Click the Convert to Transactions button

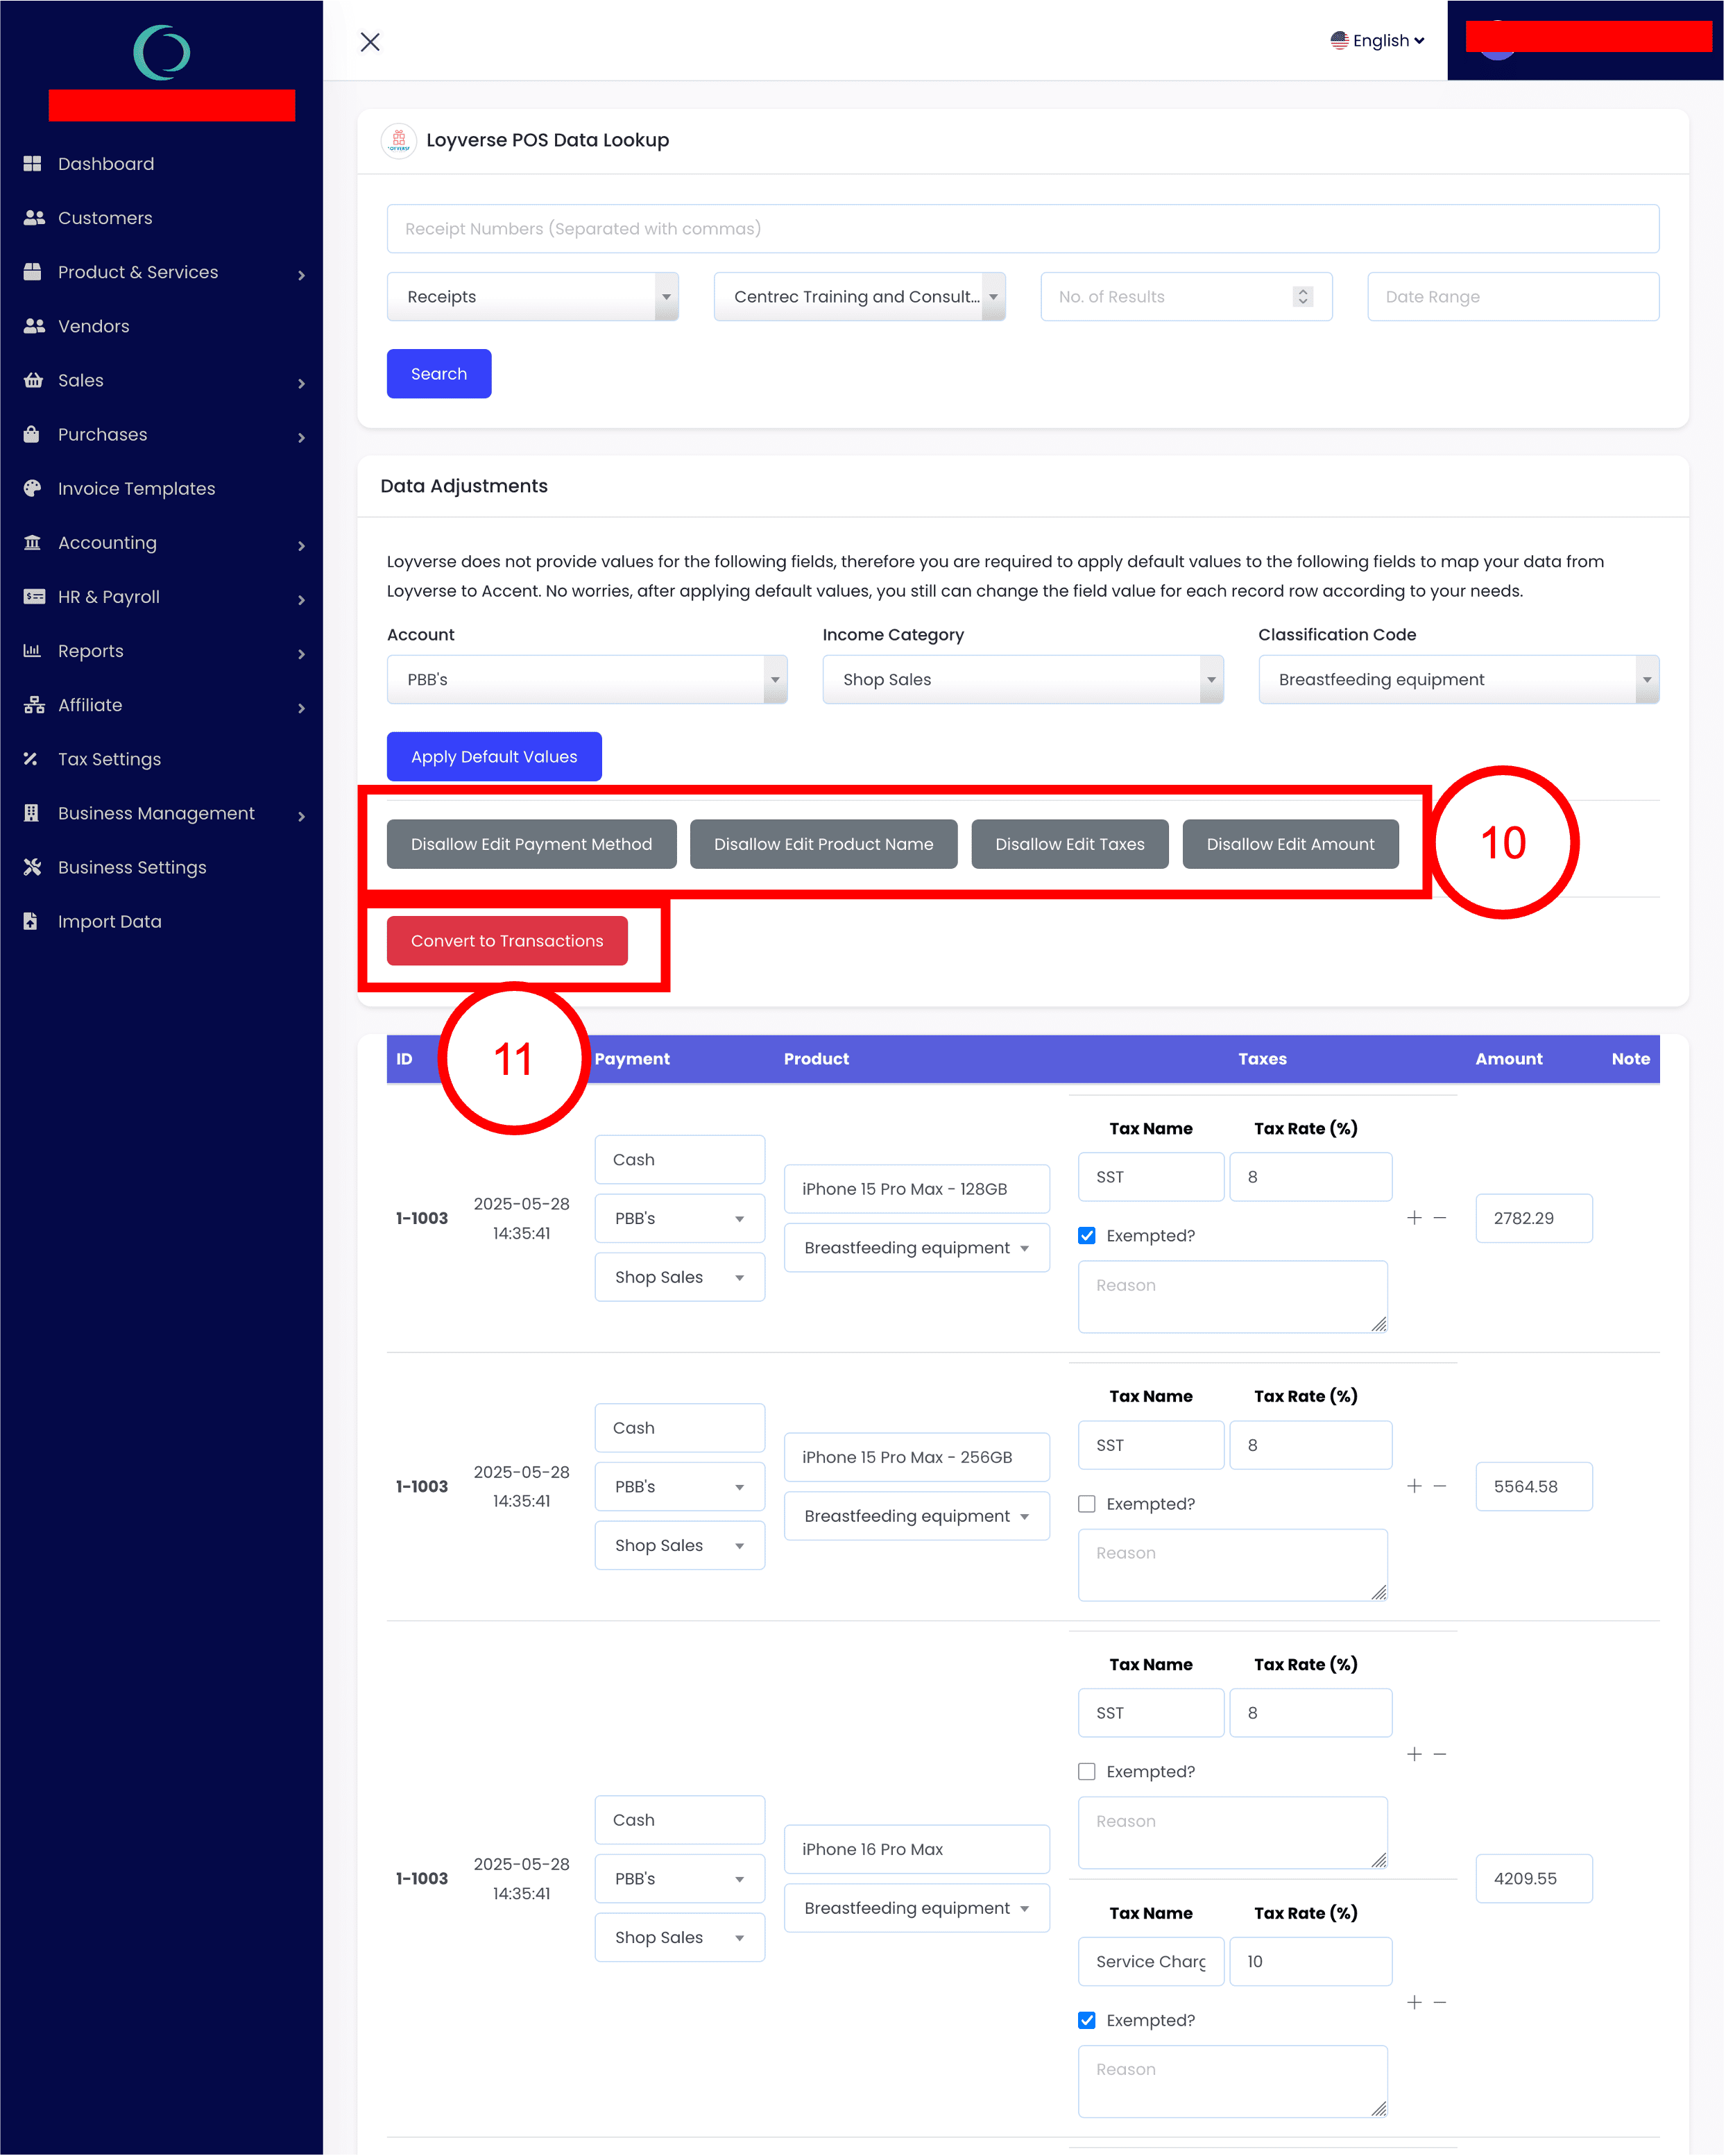[x=507, y=941]
